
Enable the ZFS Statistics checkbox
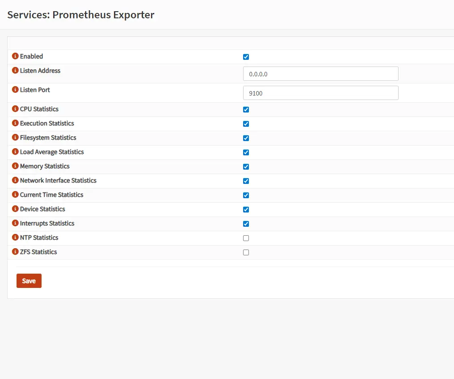click(246, 252)
